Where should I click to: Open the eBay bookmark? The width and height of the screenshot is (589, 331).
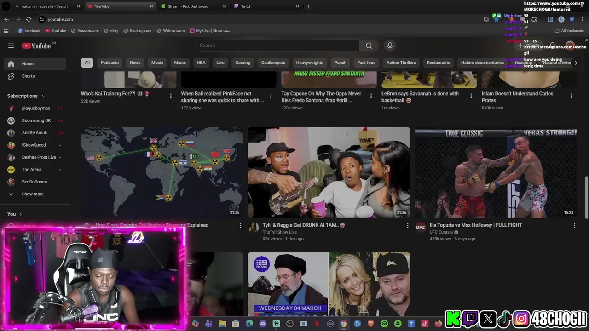[x=111, y=31]
